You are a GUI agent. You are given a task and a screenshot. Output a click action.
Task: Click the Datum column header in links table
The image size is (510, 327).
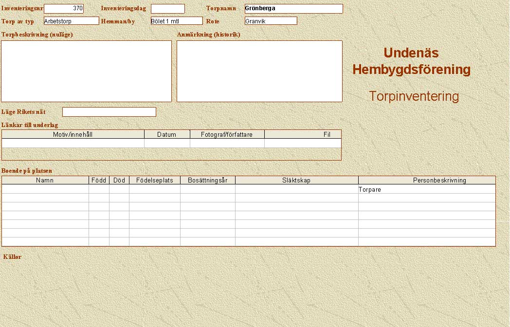click(167, 134)
